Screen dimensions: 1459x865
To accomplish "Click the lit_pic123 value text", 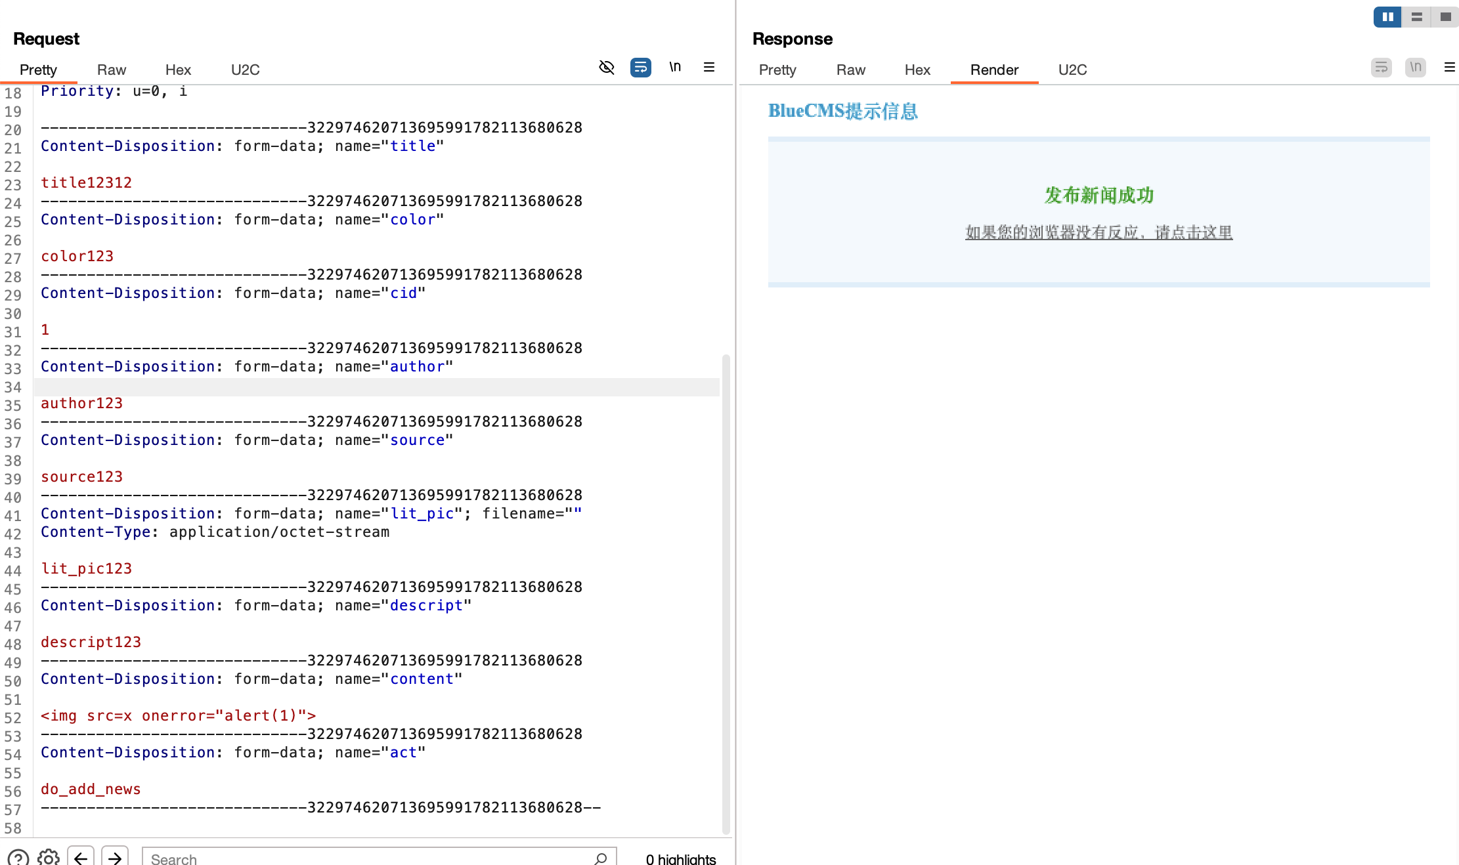I will point(87,568).
